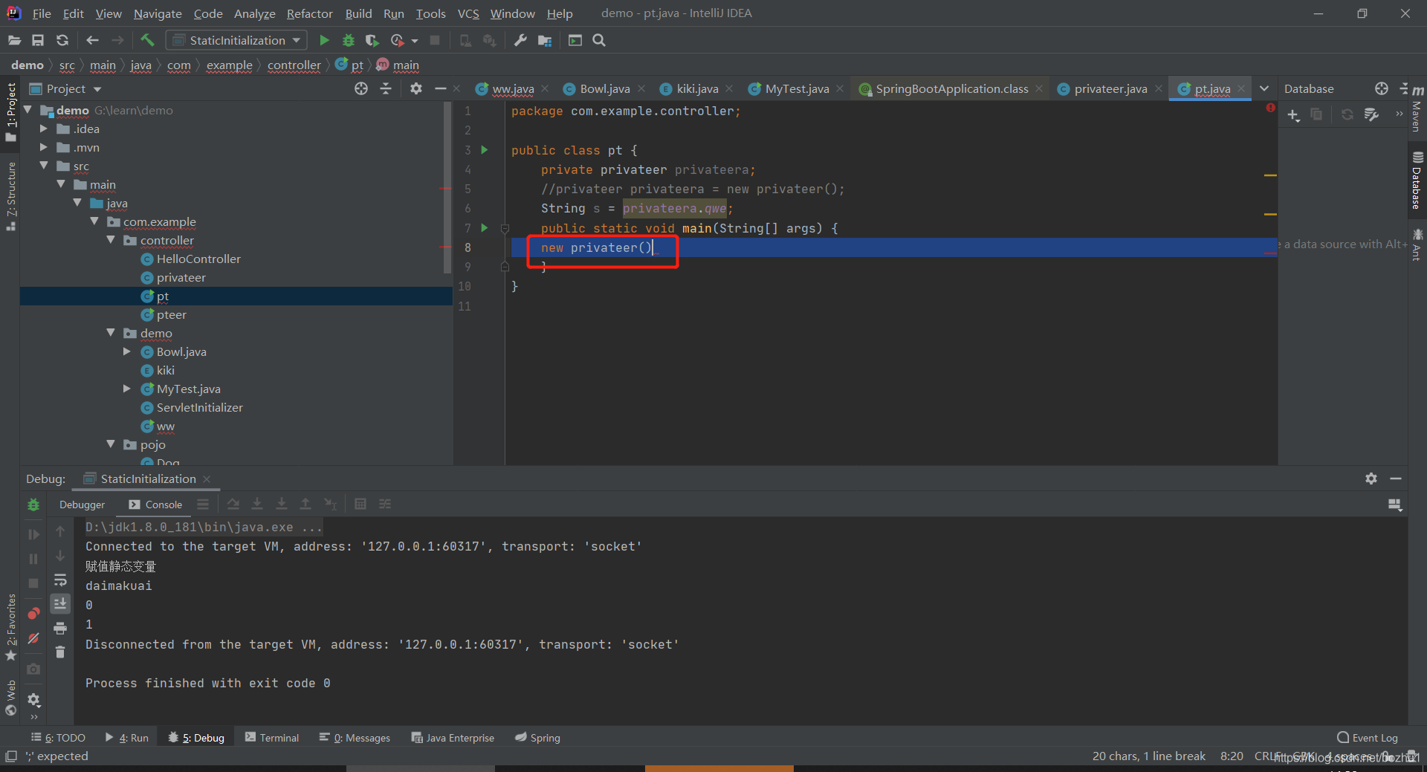Show hidden editor tabs dropdown arrow

(x=1264, y=88)
